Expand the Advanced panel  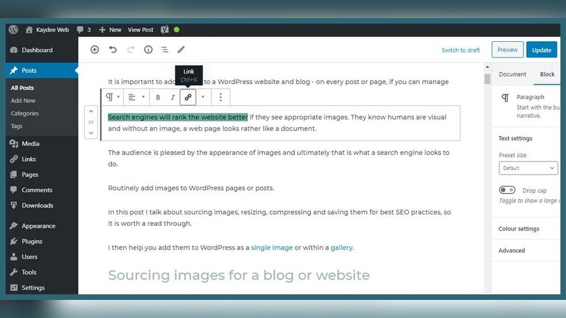[x=512, y=251]
